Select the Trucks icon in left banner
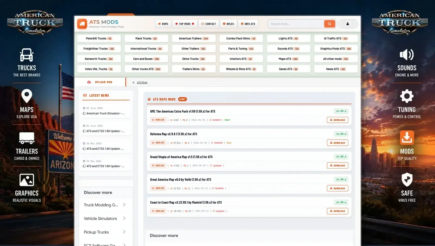The width and height of the screenshot is (435, 246). (x=27, y=55)
